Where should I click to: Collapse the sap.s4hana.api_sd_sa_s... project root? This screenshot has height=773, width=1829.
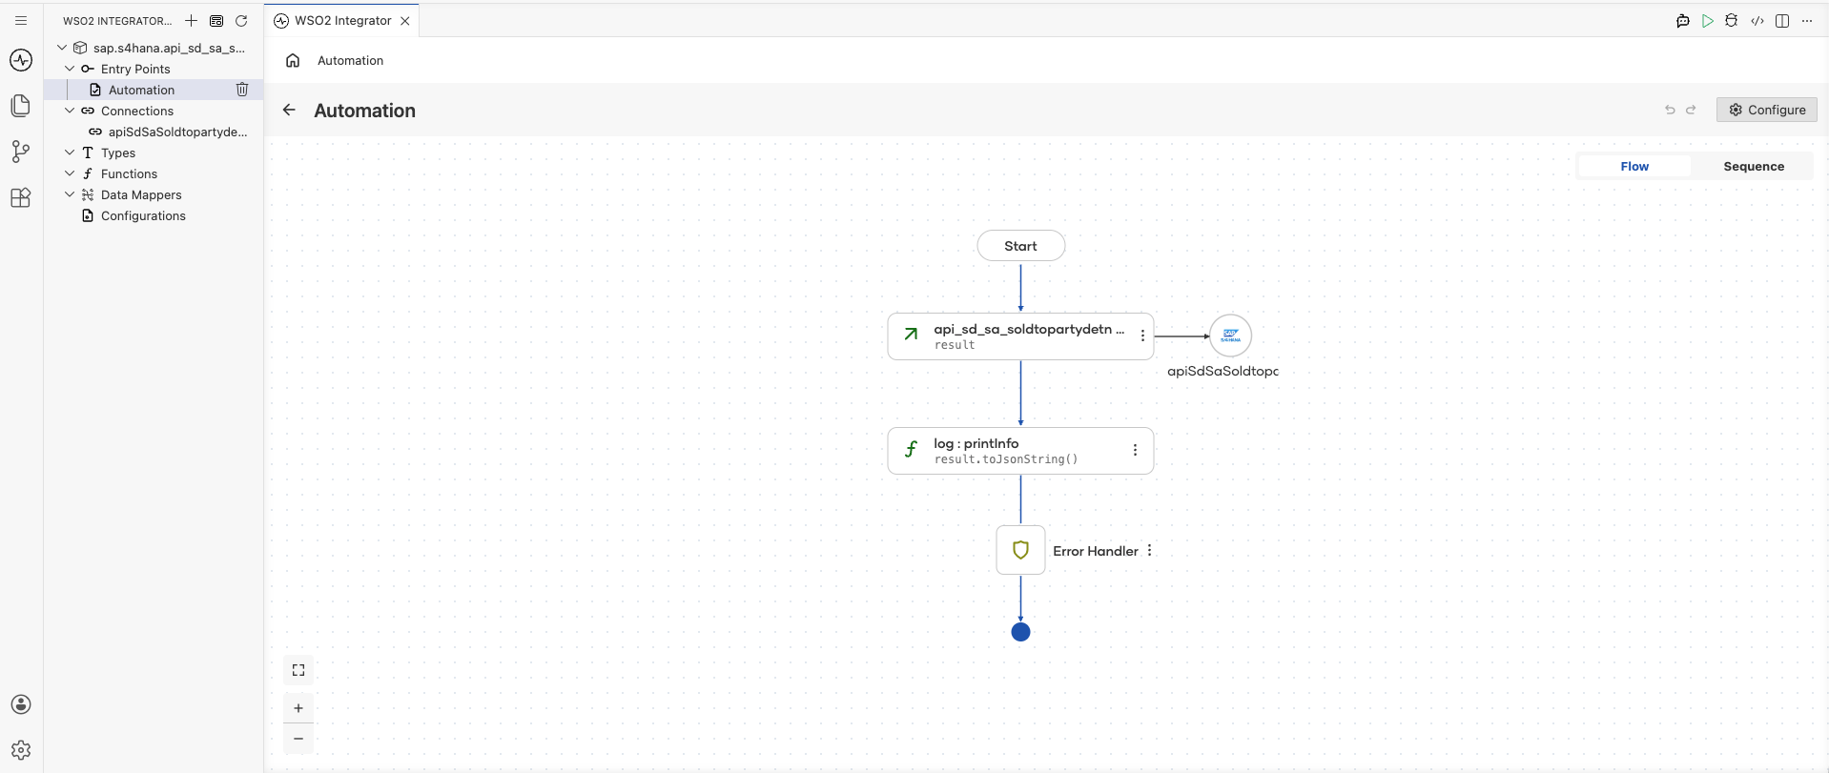point(62,48)
